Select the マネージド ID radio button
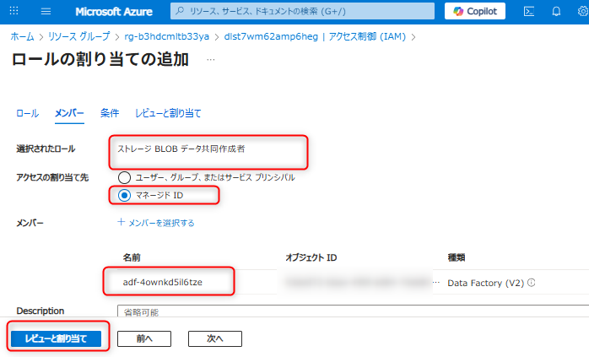589x357 pixels. click(x=124, y=196)
